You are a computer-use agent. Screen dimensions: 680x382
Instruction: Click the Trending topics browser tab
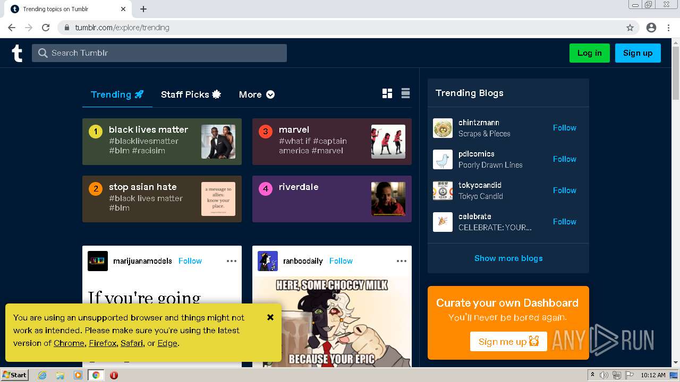pyautogui.click(x=67, y=9)
